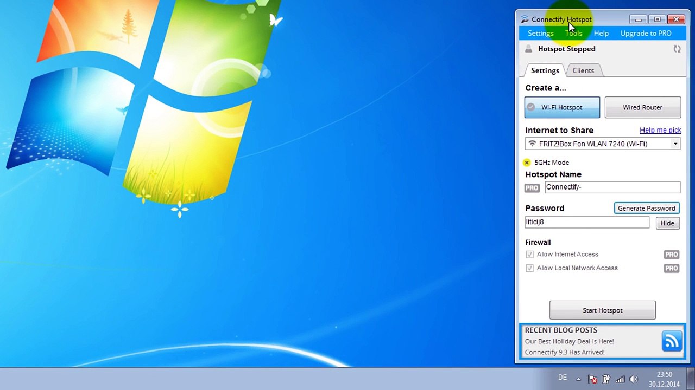Screen dimensions: 695x390
Task: Select the Wi-Fi Hotspot mode
Action: pyautogui.click(x=562, y=107)
